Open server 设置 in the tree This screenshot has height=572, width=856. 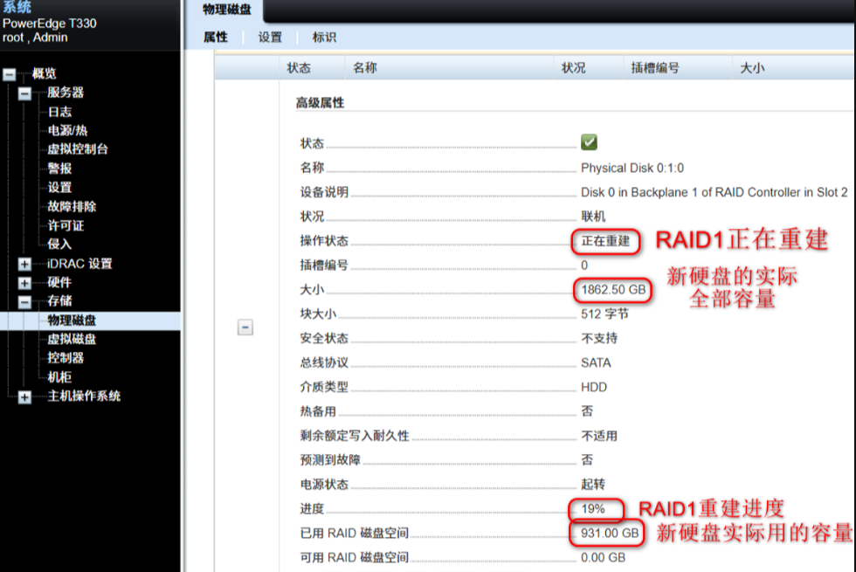click(59, 187)
